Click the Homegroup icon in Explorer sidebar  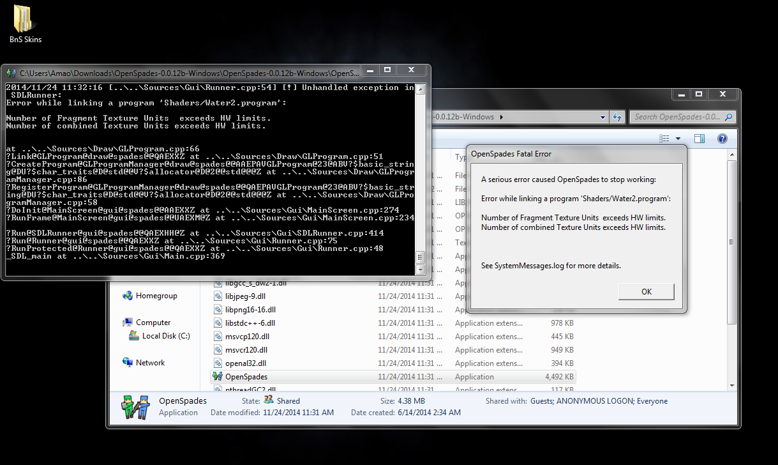pos(128,296)
